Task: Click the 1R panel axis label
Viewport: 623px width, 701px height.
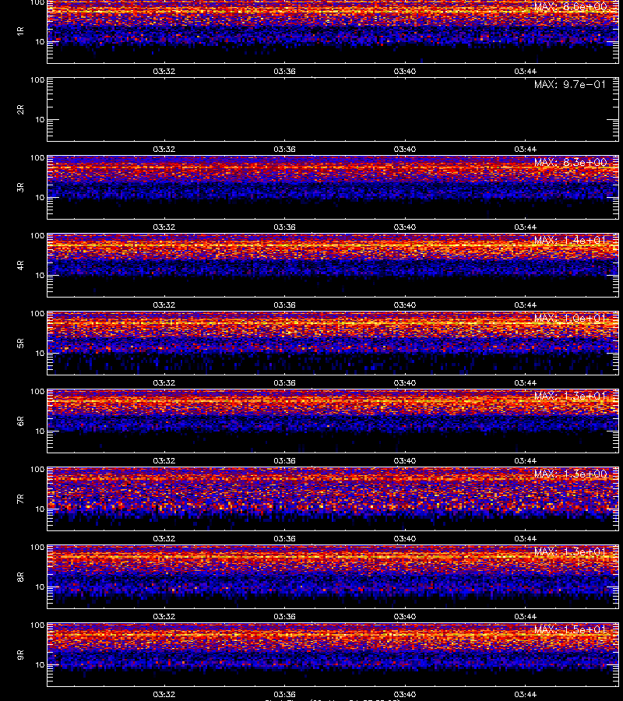Action: (x=20, y=31)
